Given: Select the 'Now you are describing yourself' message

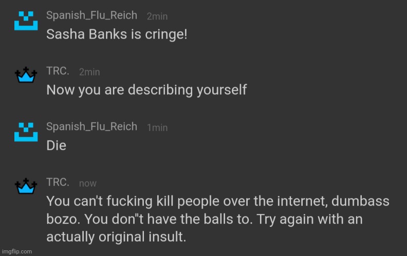Looking at the screenshot, I should pyautogui.click(x=146, y=90).
